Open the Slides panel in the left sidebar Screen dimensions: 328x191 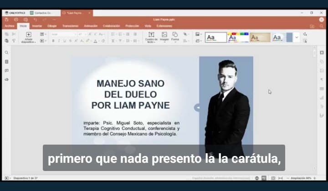[7, 61]
